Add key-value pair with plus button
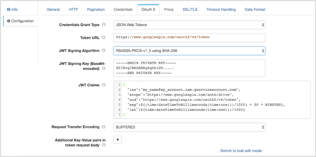316x157 pixels. pos(118,140)
